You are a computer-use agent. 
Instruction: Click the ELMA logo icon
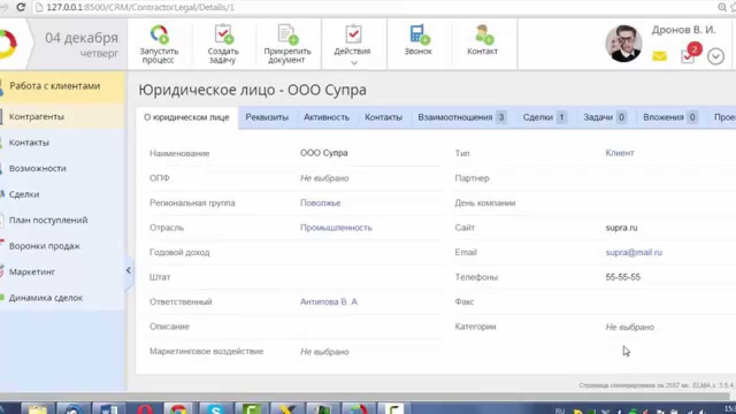pos(7,44)
